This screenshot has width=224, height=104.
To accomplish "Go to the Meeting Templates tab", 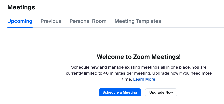I will click(x=138, y=21).
